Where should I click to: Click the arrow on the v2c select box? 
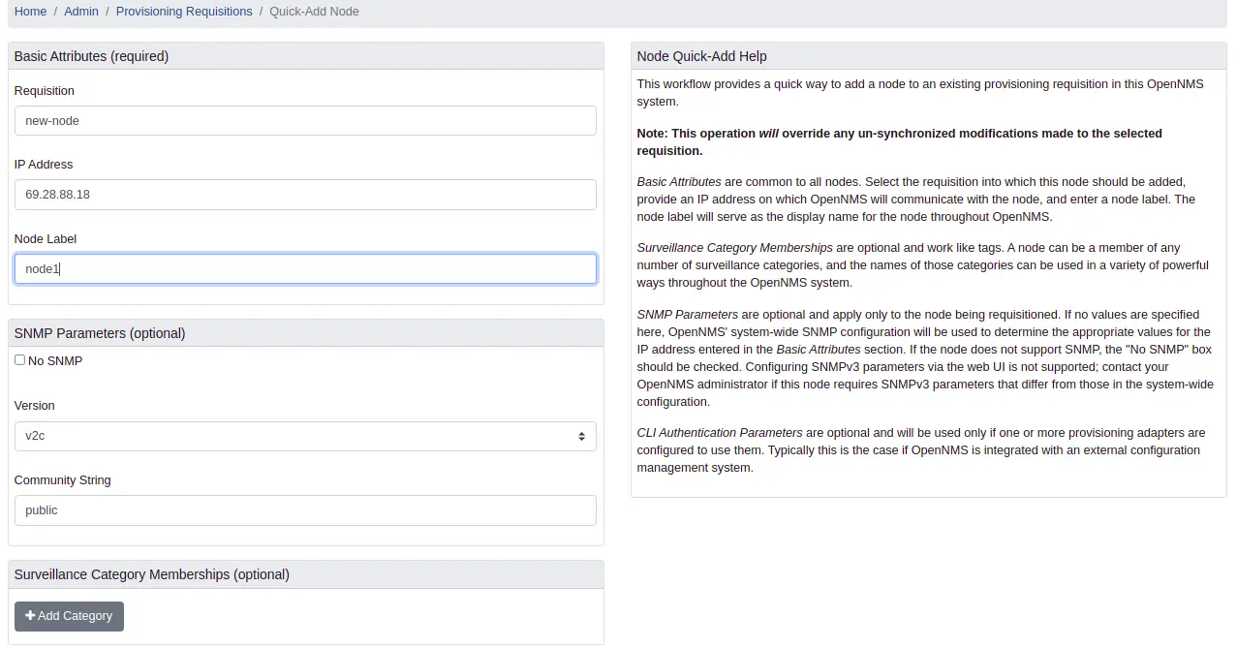click(581, 436)
